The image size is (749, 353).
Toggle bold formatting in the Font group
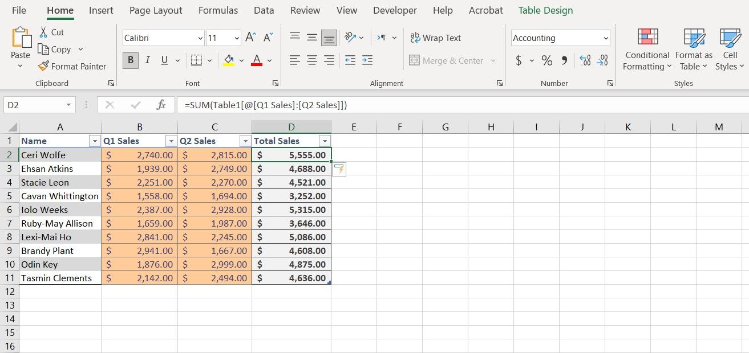(x=130, y=60)
